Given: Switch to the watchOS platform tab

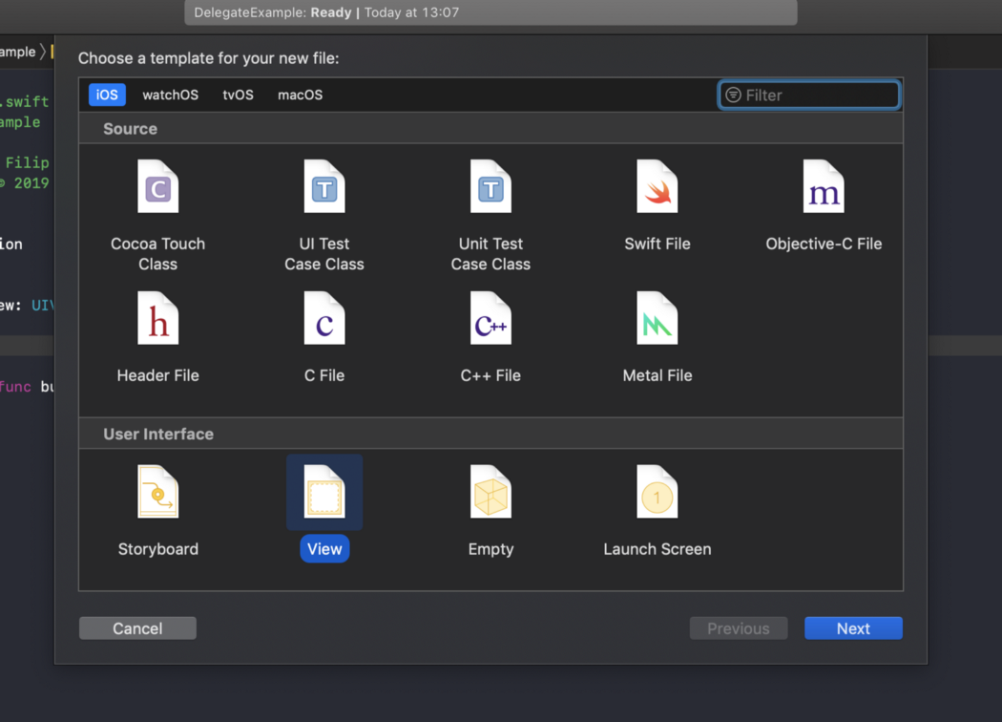Looking at the screenshot, I should click(x=170, y=95).
